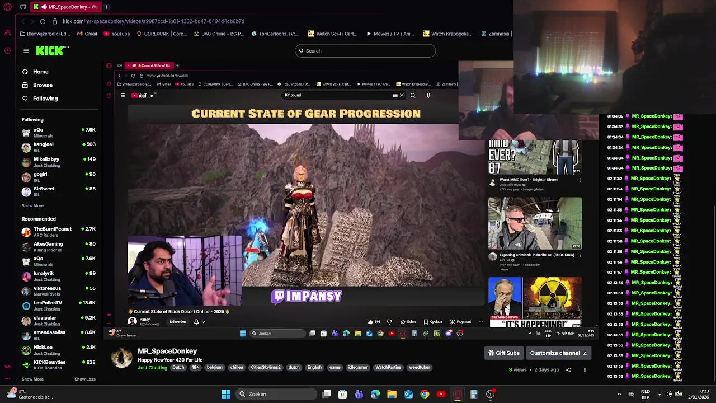Click the MR_SpaceDonkey channel avatar

click(121, 358)
